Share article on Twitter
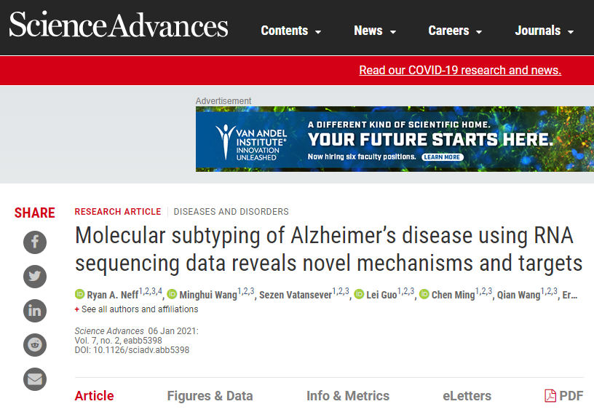The width and height of the screenshot is (594, 412). pos(35,277)
